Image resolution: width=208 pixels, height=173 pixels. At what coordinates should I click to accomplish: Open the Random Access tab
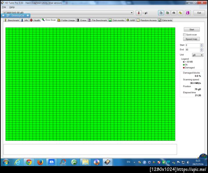147,20
